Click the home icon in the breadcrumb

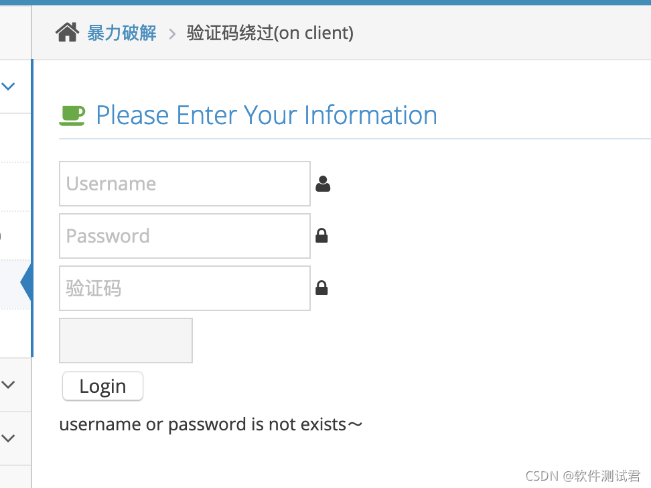coord(67,31)
